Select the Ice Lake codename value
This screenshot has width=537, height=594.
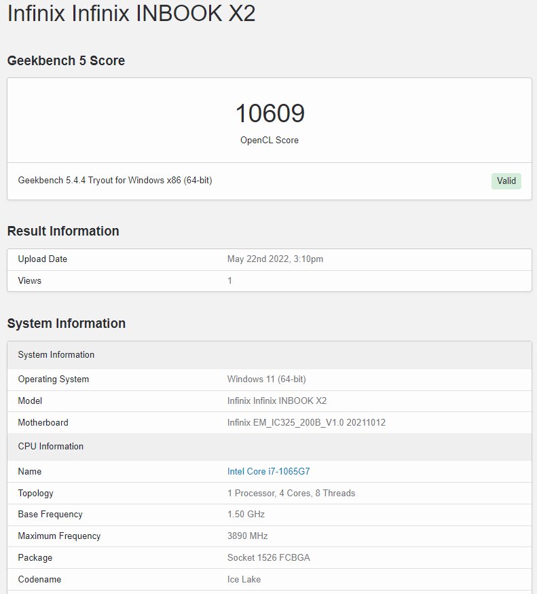point(244,579)
